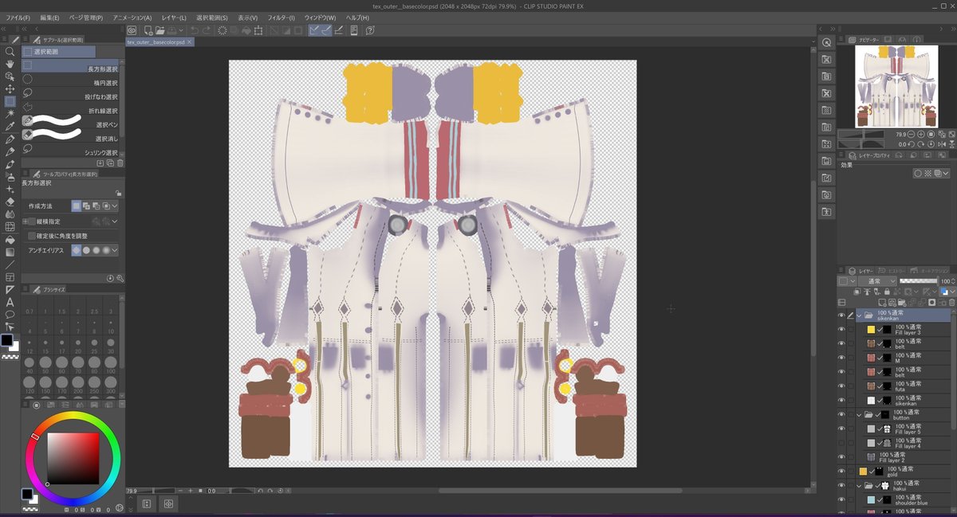Screen dimensions: 957x517
Task: Click the Redo arrow in the command bar
Action: click(x=207, y=30)
